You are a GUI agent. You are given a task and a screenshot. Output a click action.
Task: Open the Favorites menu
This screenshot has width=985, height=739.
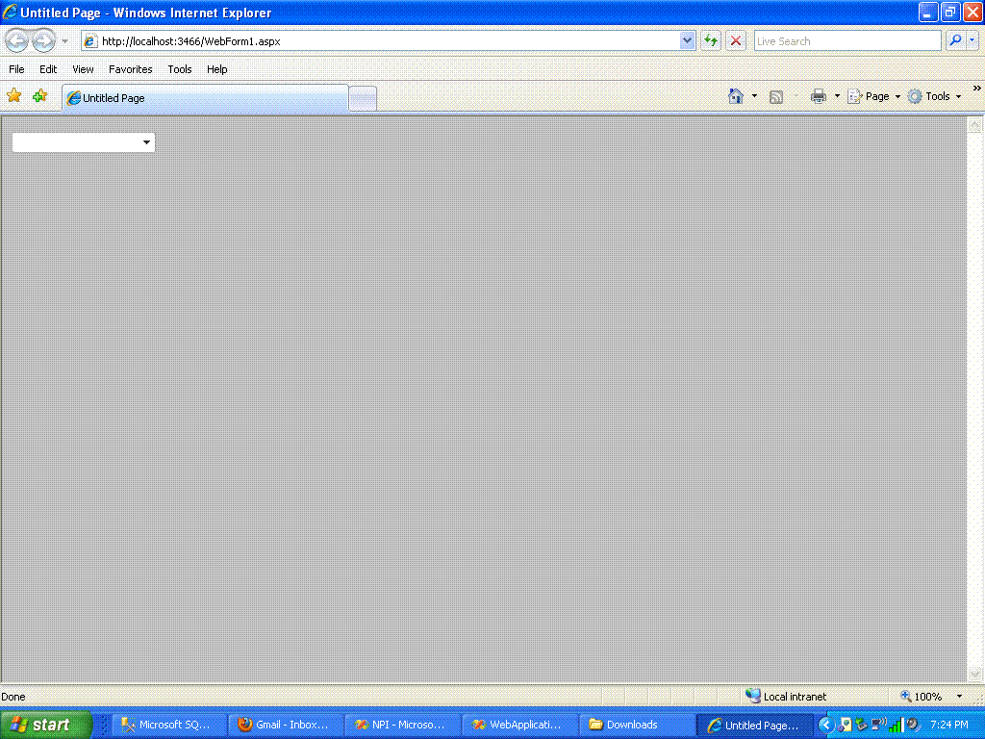coord(131,69)
